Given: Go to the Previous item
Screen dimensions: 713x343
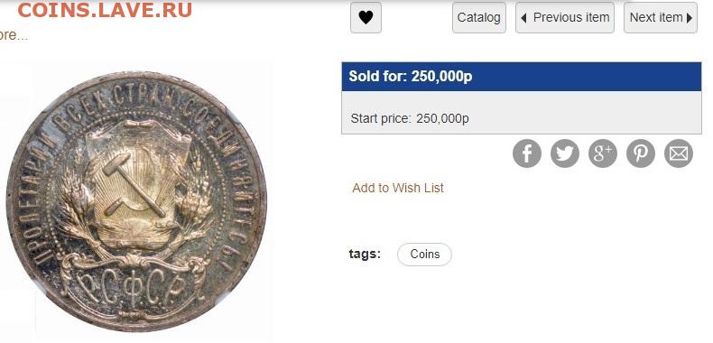Looking at the screenshot, I should pos(565,17).
